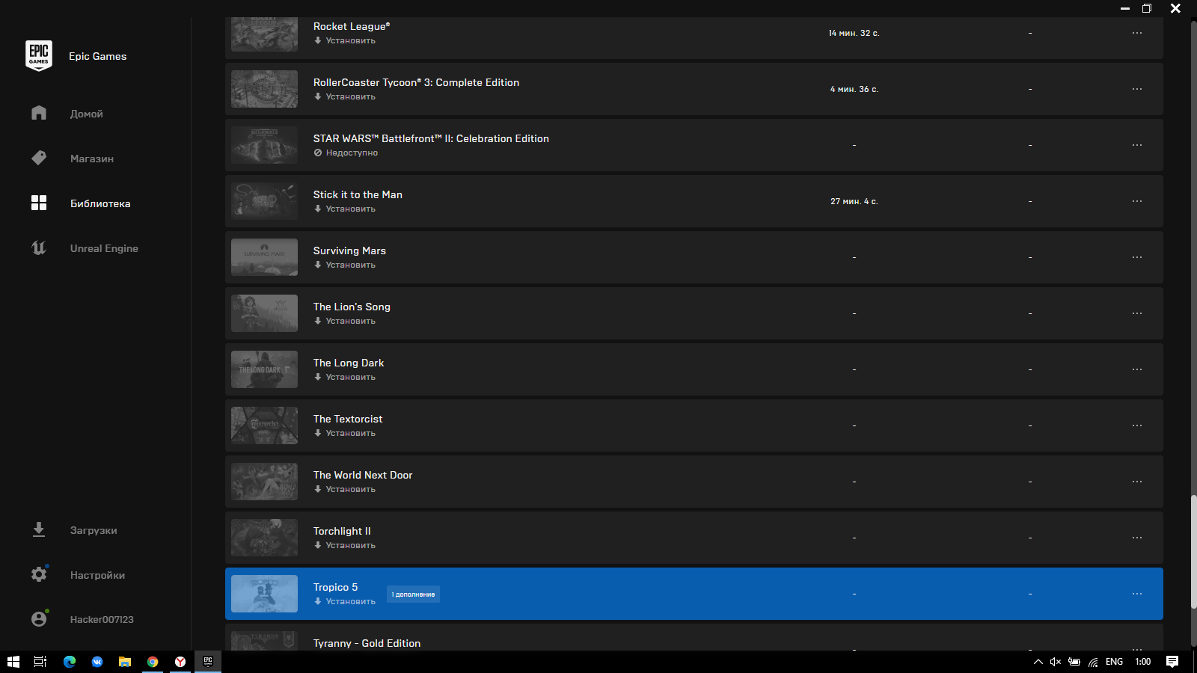Screen dimensions: 1197x673
Task: Open options menu for Rocket League
Action: (x=1137, y=33)
